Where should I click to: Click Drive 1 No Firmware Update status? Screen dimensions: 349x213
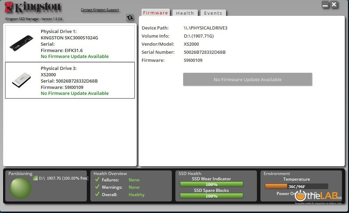75,56
